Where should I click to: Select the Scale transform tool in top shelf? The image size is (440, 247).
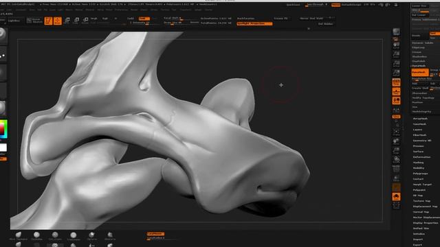coord(76,21)
